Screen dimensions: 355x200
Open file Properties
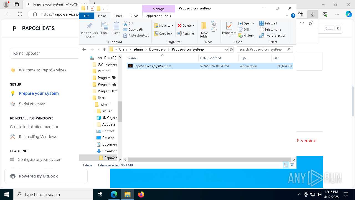click(x=229, y=30)
